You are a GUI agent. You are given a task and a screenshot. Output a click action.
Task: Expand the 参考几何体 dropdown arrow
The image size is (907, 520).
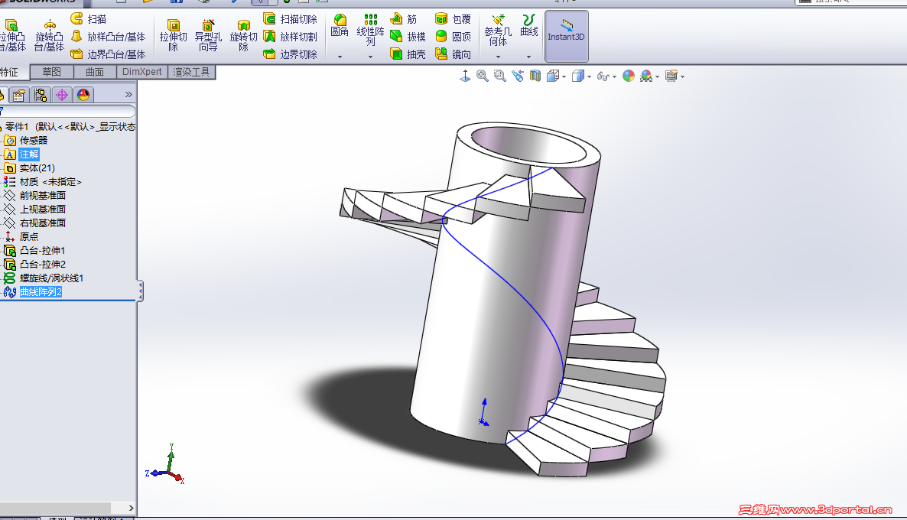pyautogui.click(x=498, y=57)
